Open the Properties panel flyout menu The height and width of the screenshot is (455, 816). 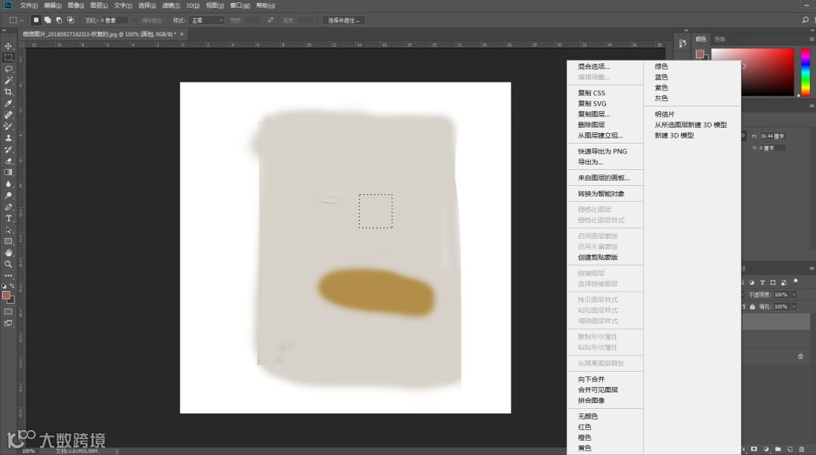(x=811, y=106)
